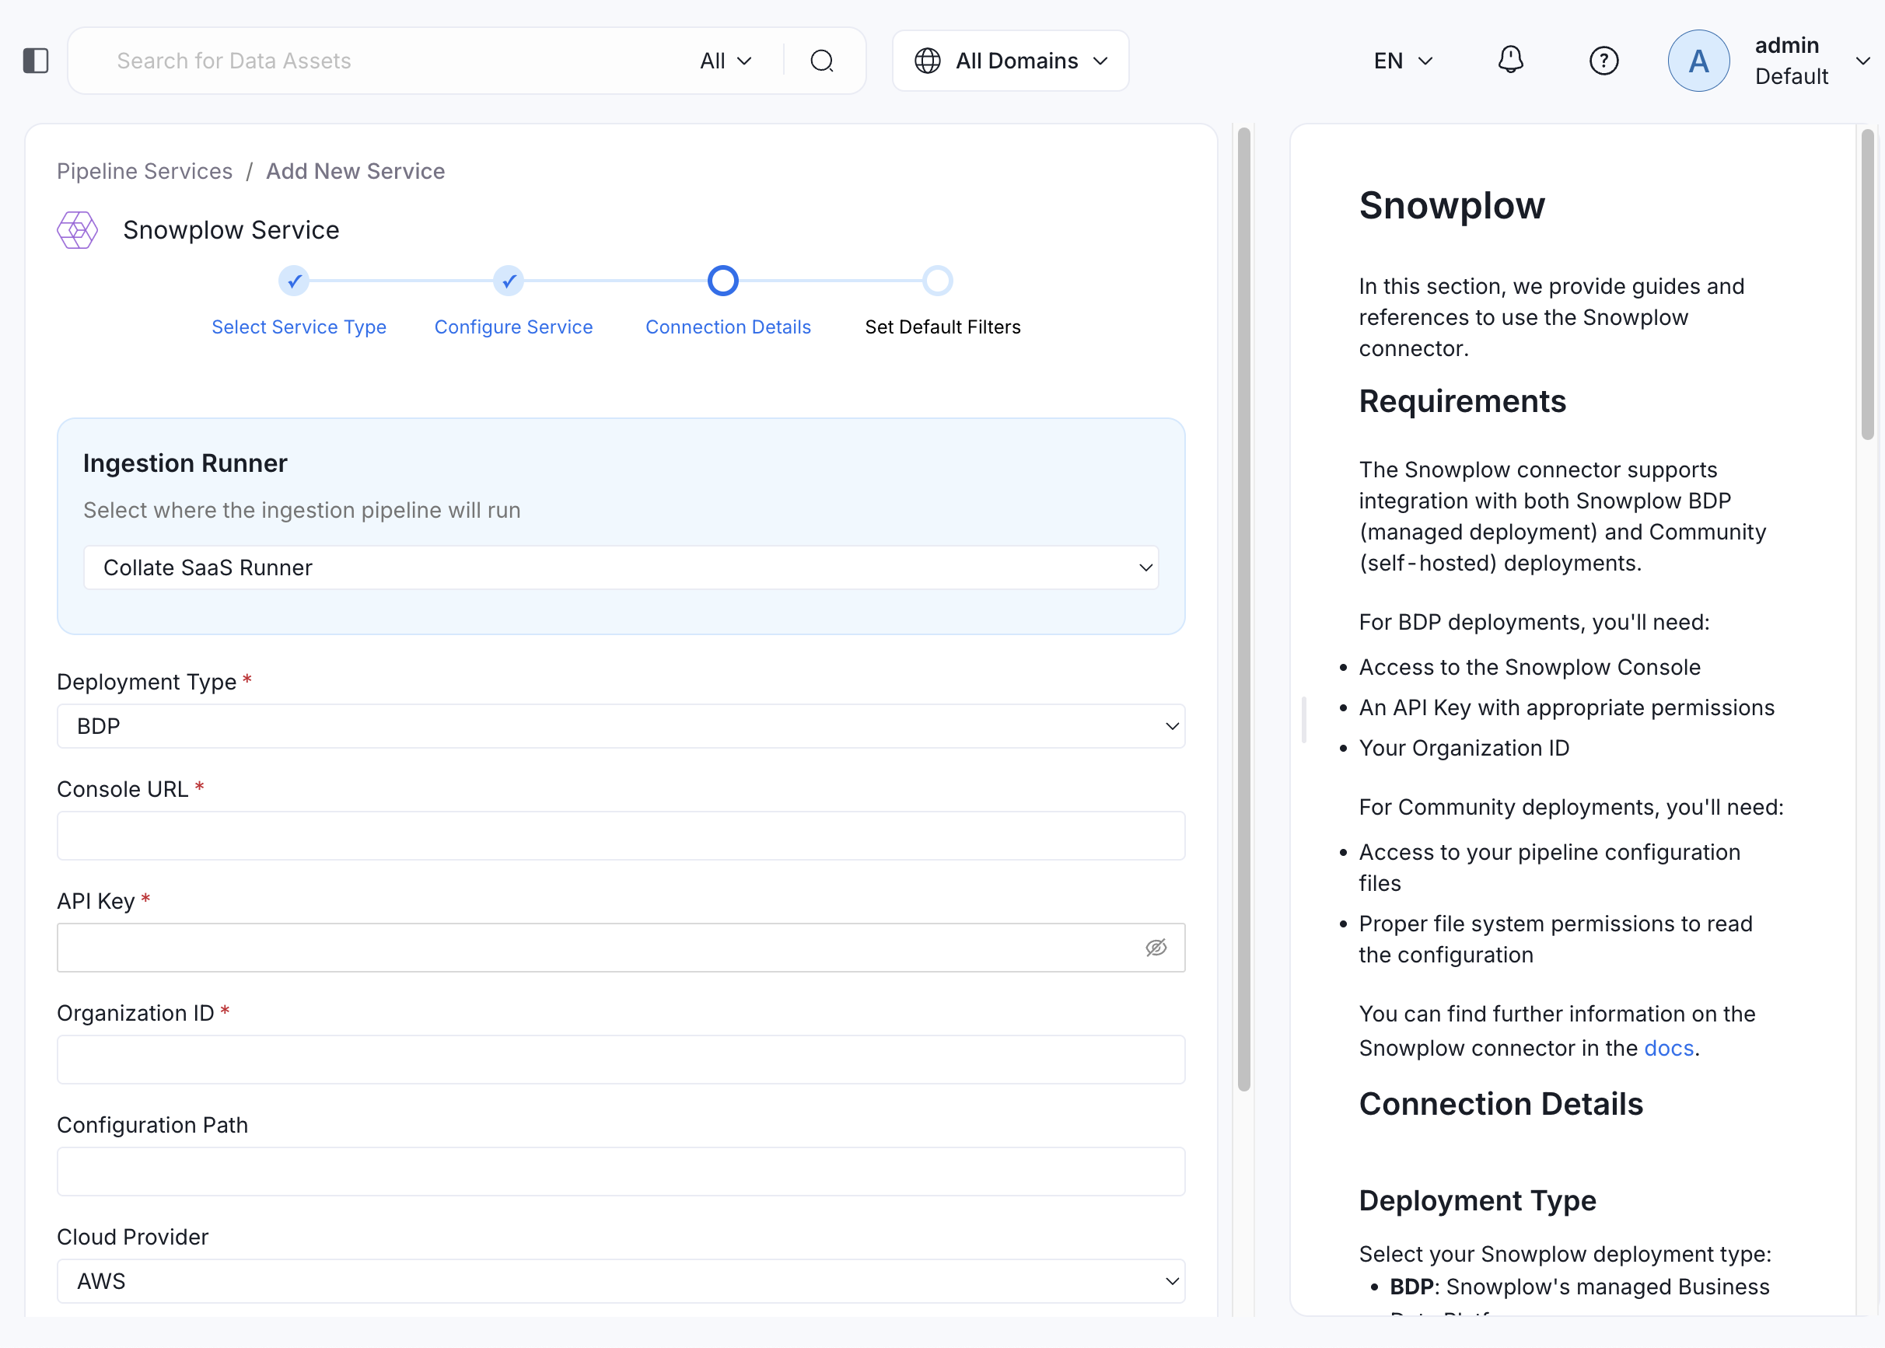Expand the search filter All dropdown
This screenshot has width=1885, height=1348.
(x=726, y=60)
